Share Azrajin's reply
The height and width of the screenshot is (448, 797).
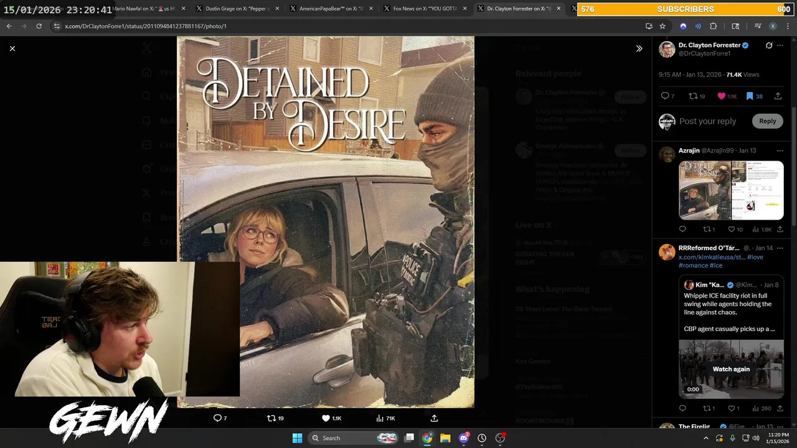click(780, 230)
